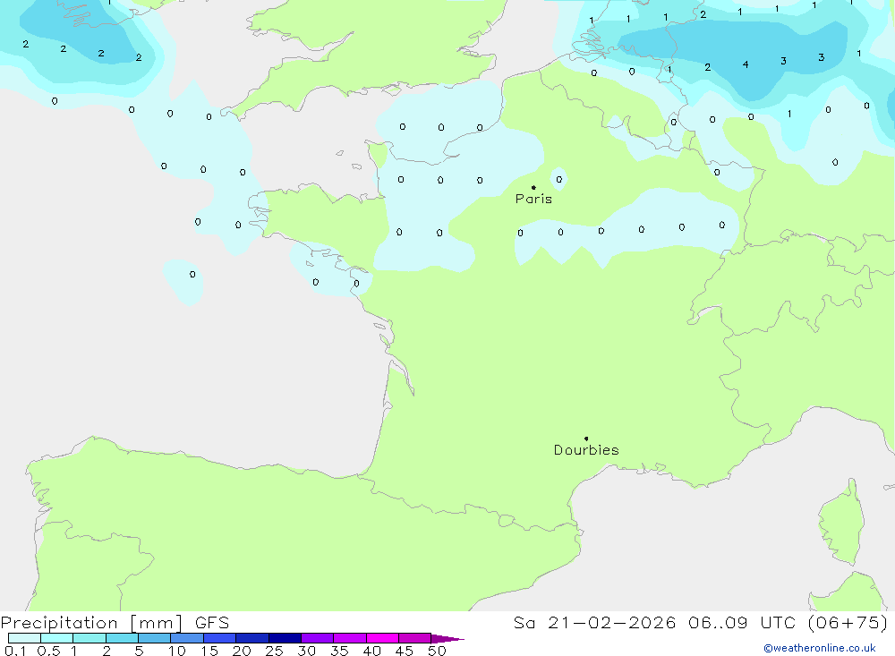Pick the 2–5 mm legend swatch
Screen dimensions: 895x656
point(122,638)
